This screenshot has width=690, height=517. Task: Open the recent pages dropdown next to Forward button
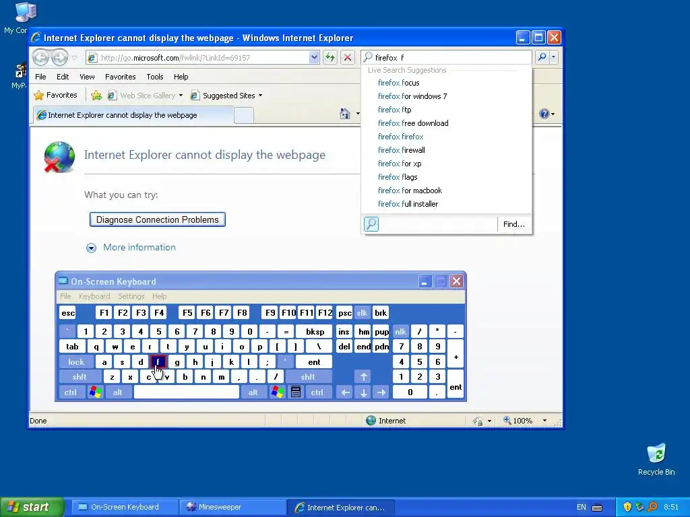click(x=74, y=58)
